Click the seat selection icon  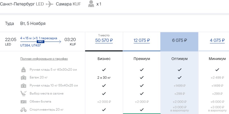pyautogui.click(x=23, y=93)
